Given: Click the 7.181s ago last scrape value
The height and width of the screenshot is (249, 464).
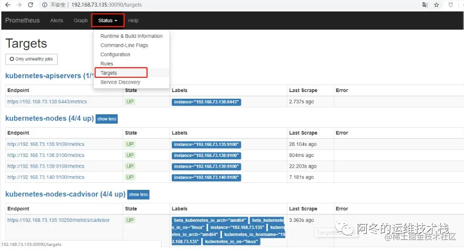Looking at the screenshot, I should 302,177.
